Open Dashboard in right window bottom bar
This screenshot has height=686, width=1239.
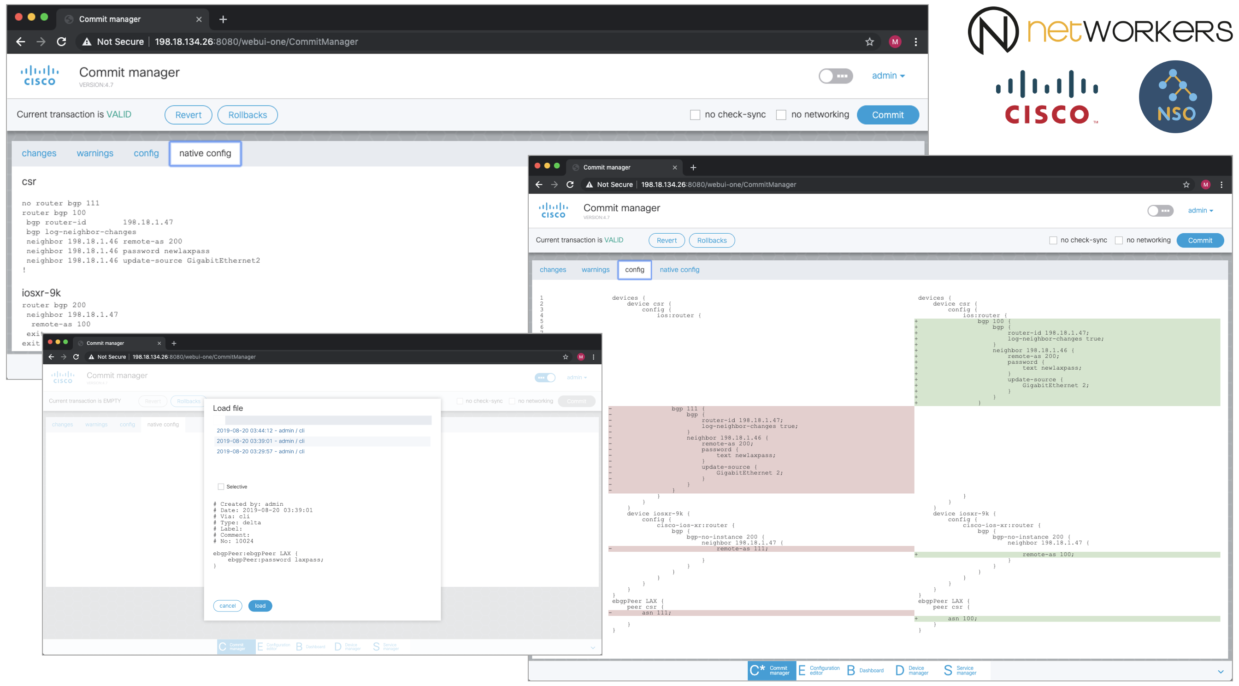click(x=865, y=670)
